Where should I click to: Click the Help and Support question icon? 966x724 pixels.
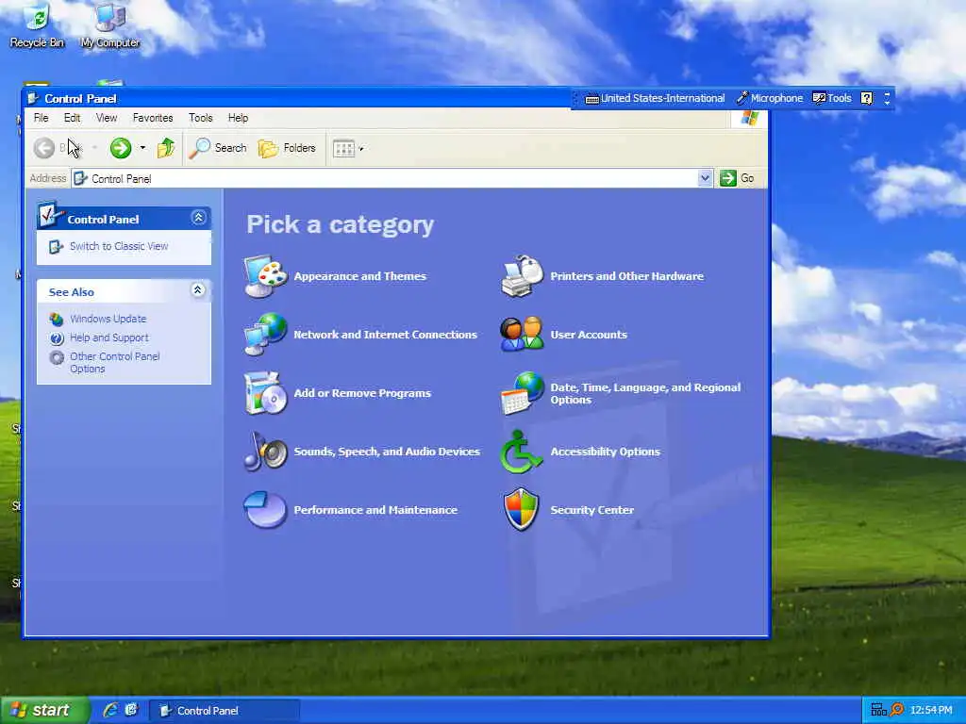[x=57, y=338]
